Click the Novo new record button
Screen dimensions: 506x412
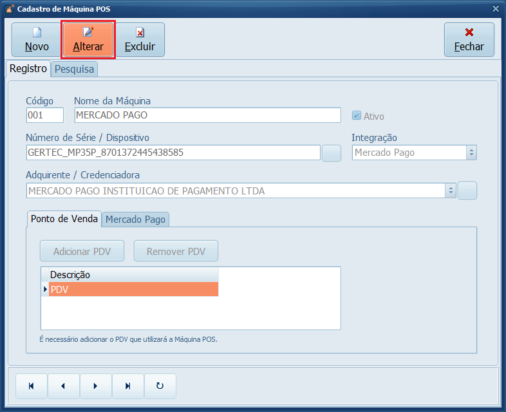click(37, 40)
